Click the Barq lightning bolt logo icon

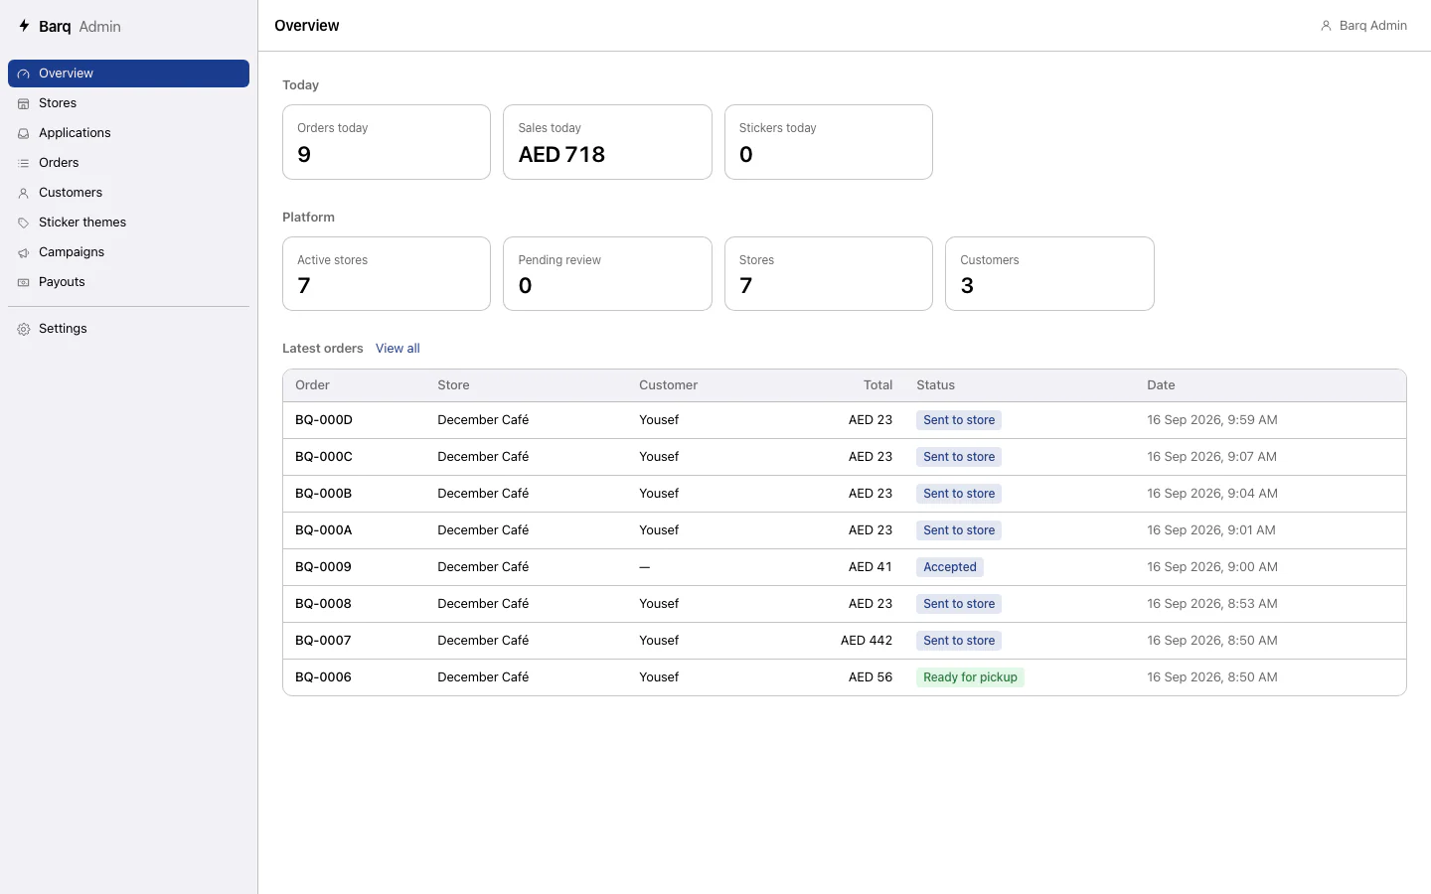(x=24, y=26)
